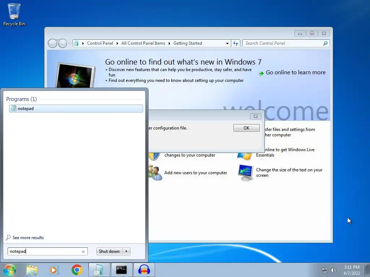Click the Add new users people icon

[155, 173]
